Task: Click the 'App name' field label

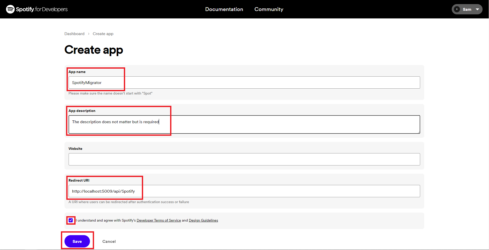Action: click(77, 72)
